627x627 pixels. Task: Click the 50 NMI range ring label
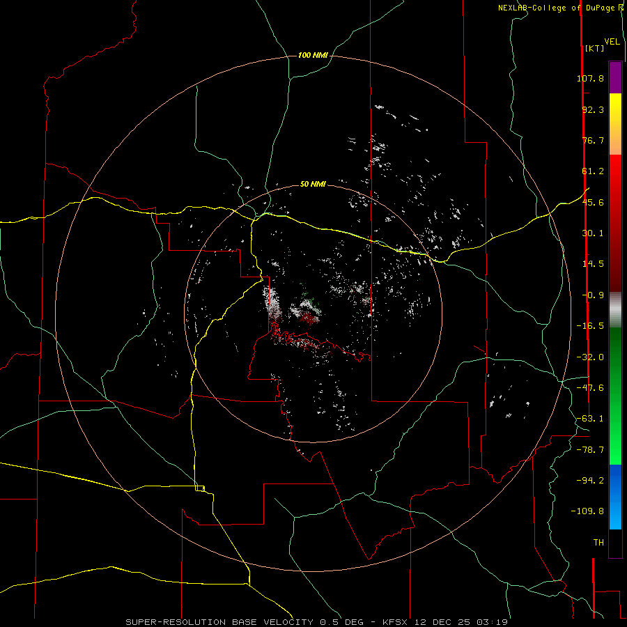pyautogui.click(x=313, y=184)
